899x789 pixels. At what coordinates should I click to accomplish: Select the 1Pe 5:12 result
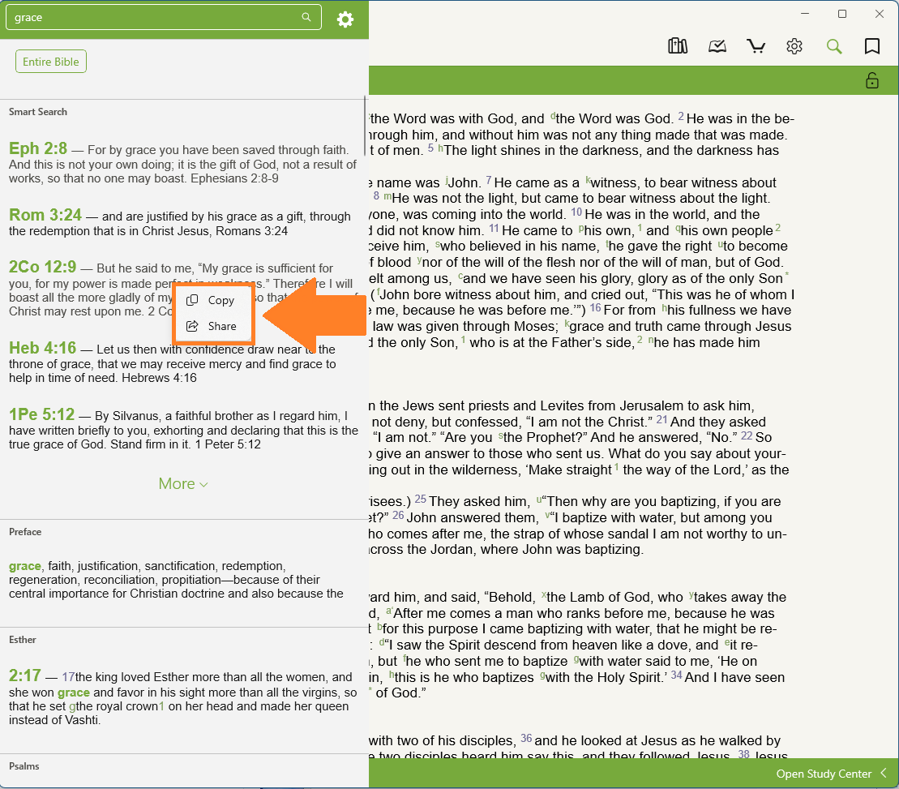(x=42, y=415)
